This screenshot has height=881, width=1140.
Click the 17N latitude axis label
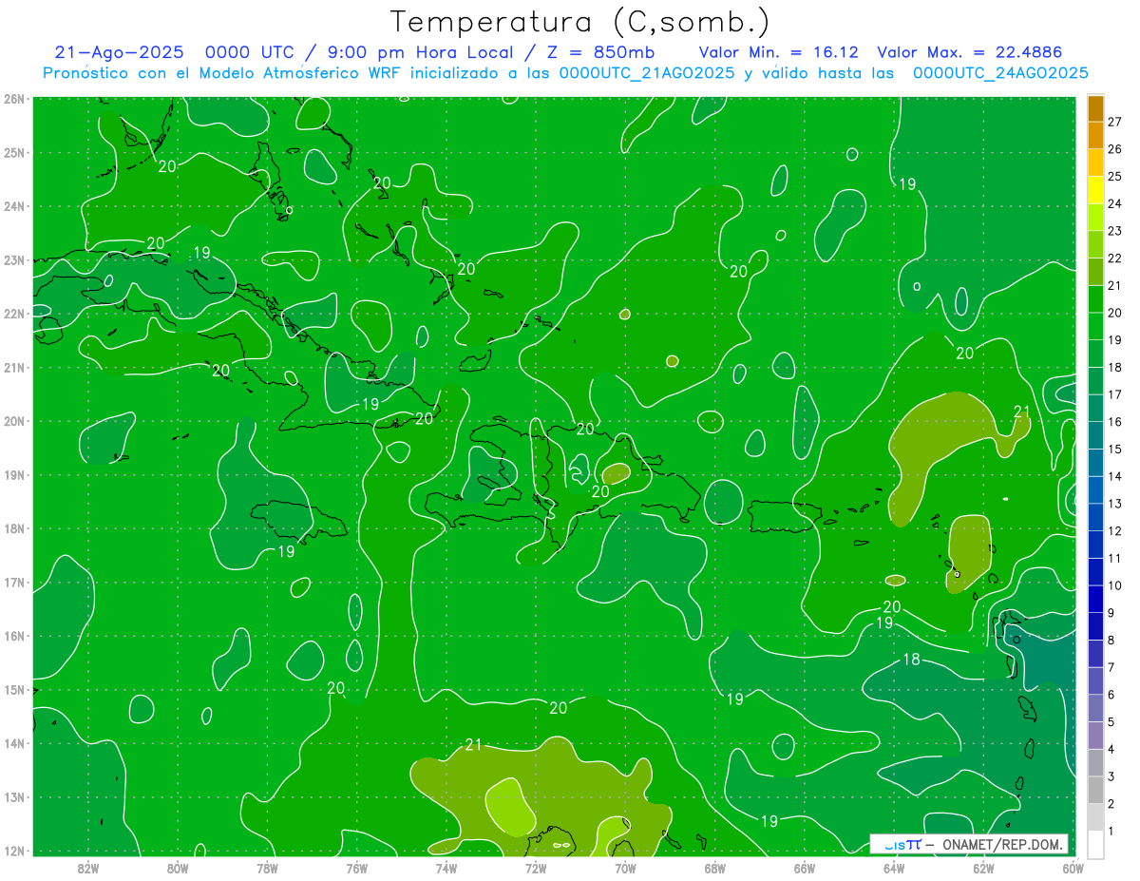(14, 583)
